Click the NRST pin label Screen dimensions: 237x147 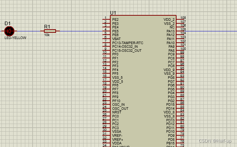tap(116, 112)
